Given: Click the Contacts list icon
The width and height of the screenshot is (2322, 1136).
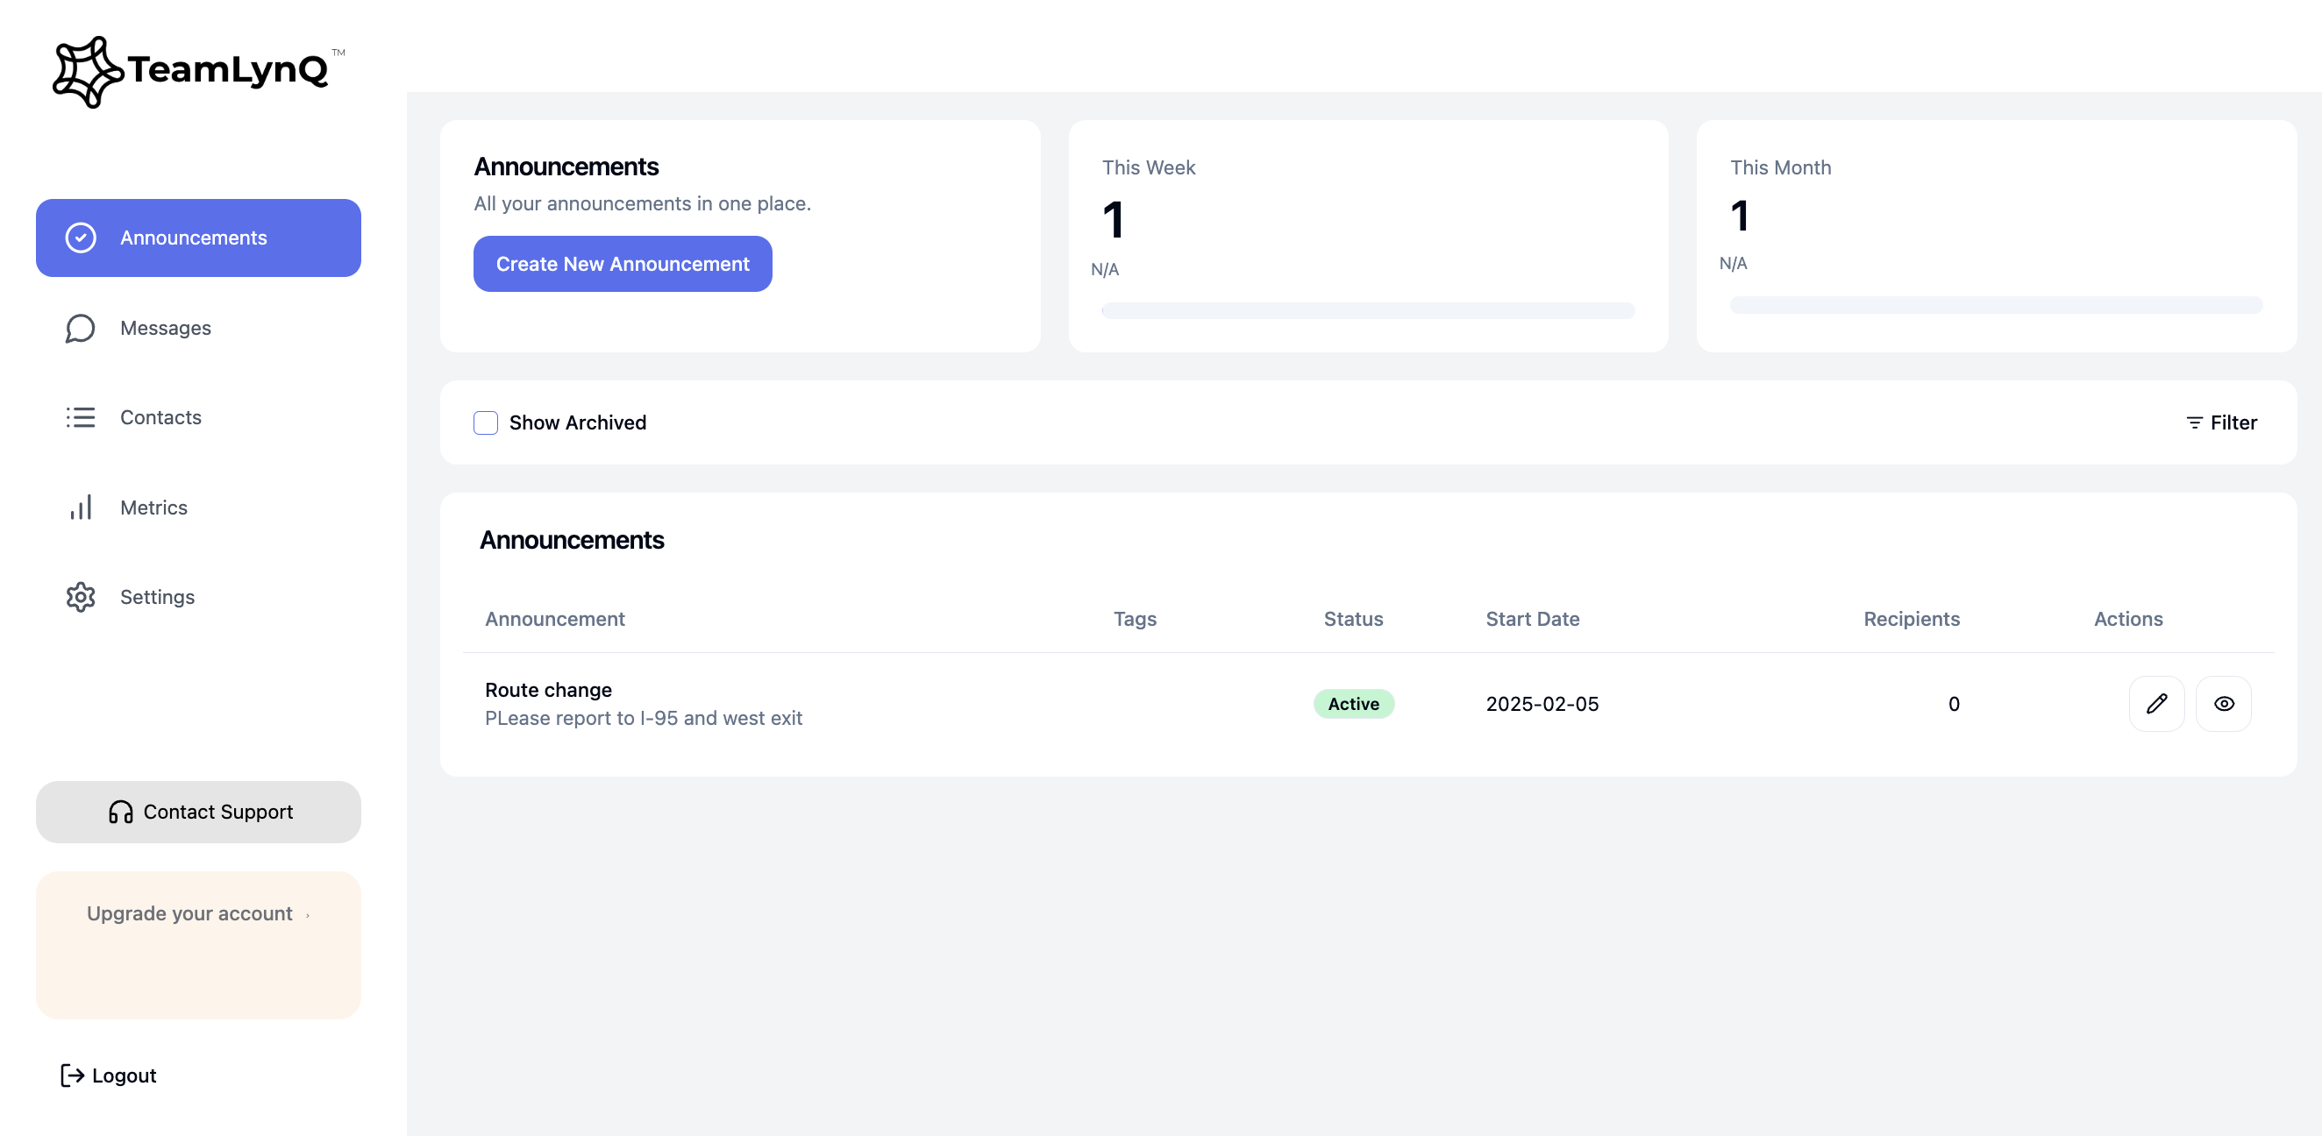Looking at the screenshot, I should tap(80, 417).
